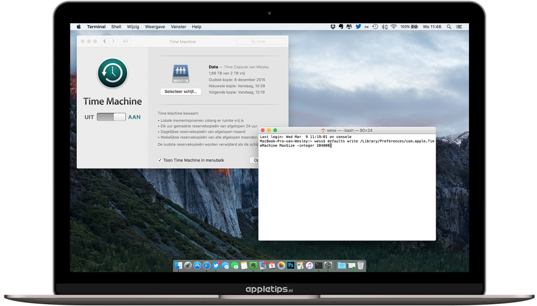The width and height of the screenshot is (537, 306).
Task: Click the Bluetooth menu bar icon
Action: 384,27
